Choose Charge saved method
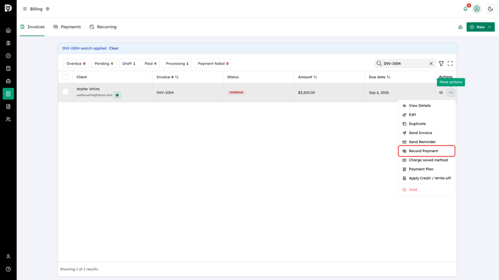 (x=426, y=160)
